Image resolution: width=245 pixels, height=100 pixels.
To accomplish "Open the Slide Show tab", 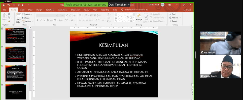I will pos(76,10).
